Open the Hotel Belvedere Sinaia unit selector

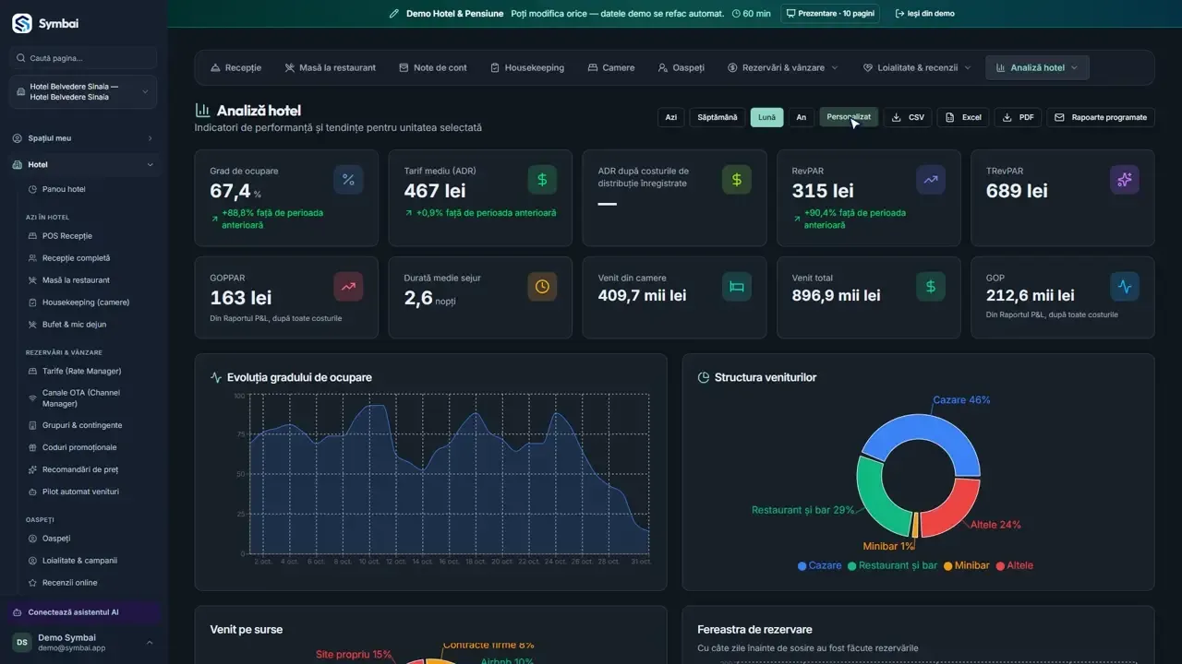click(x=83, y=91)
